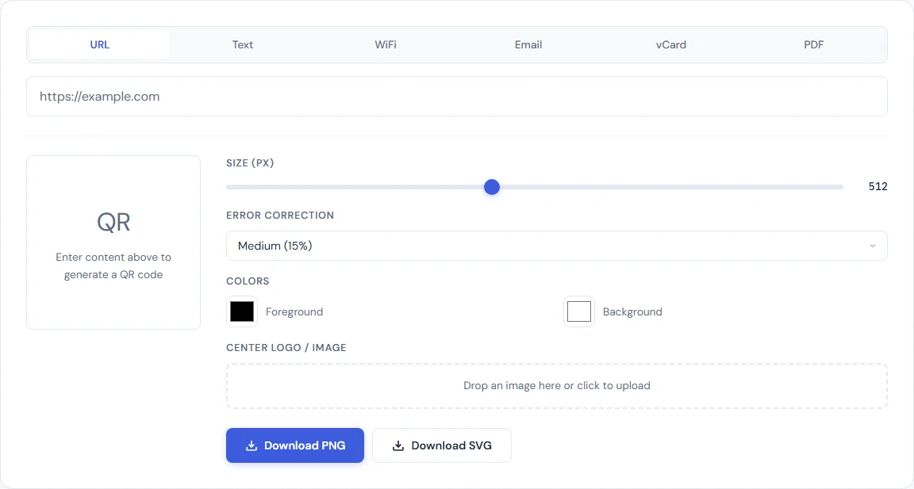Click the https://example.com input field
The height and width of the screenshot is (489, 914).
[457, 96]
